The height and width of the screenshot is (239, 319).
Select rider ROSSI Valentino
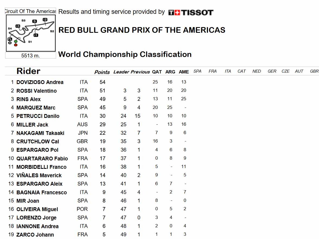point(36,91)
